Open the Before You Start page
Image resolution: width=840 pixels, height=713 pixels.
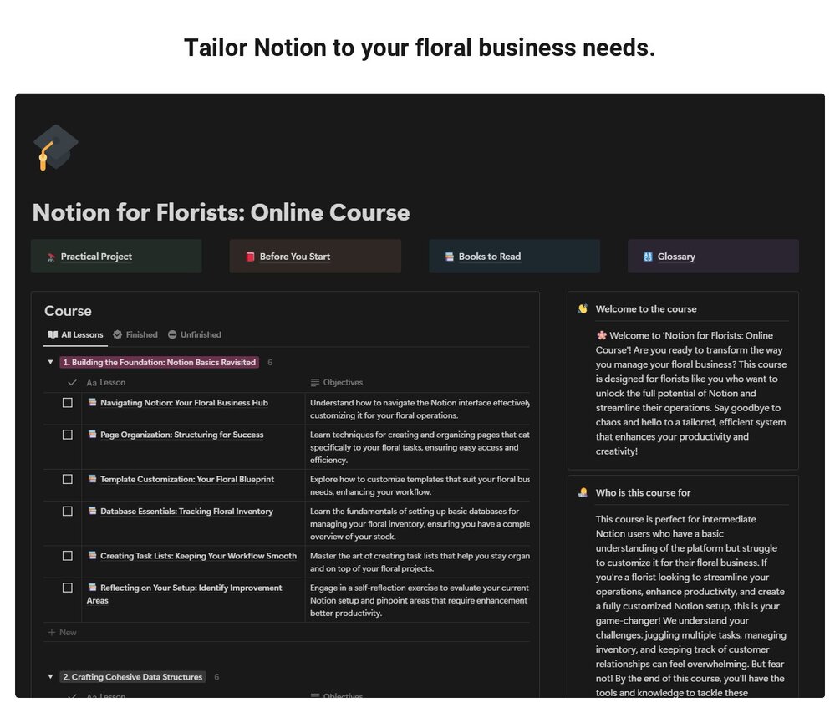315,257
